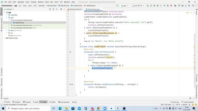Expand the Gradle Scripts node
This screenshot has width=198, height=111.
tap(4, 38)
